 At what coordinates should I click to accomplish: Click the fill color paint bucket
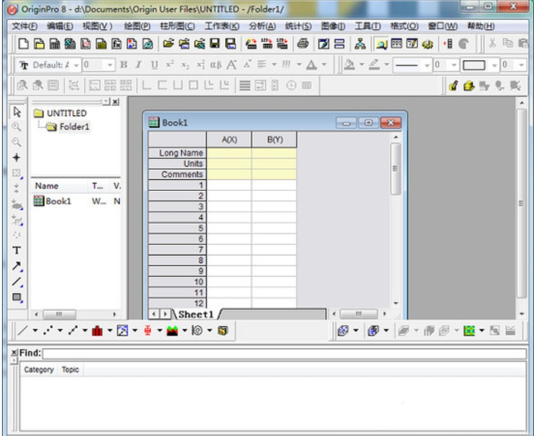[x=350, y=64]
